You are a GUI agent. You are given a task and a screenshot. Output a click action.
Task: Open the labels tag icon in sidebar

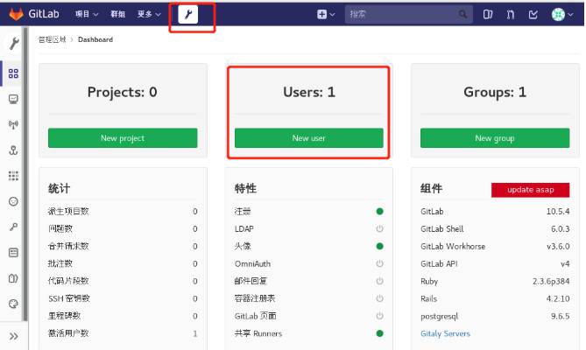[x=13, y=278]
